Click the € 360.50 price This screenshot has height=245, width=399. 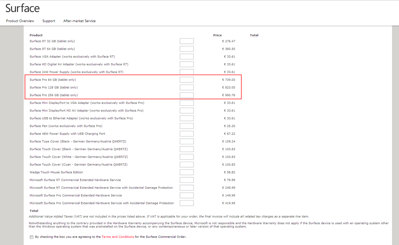coord(228,49)
